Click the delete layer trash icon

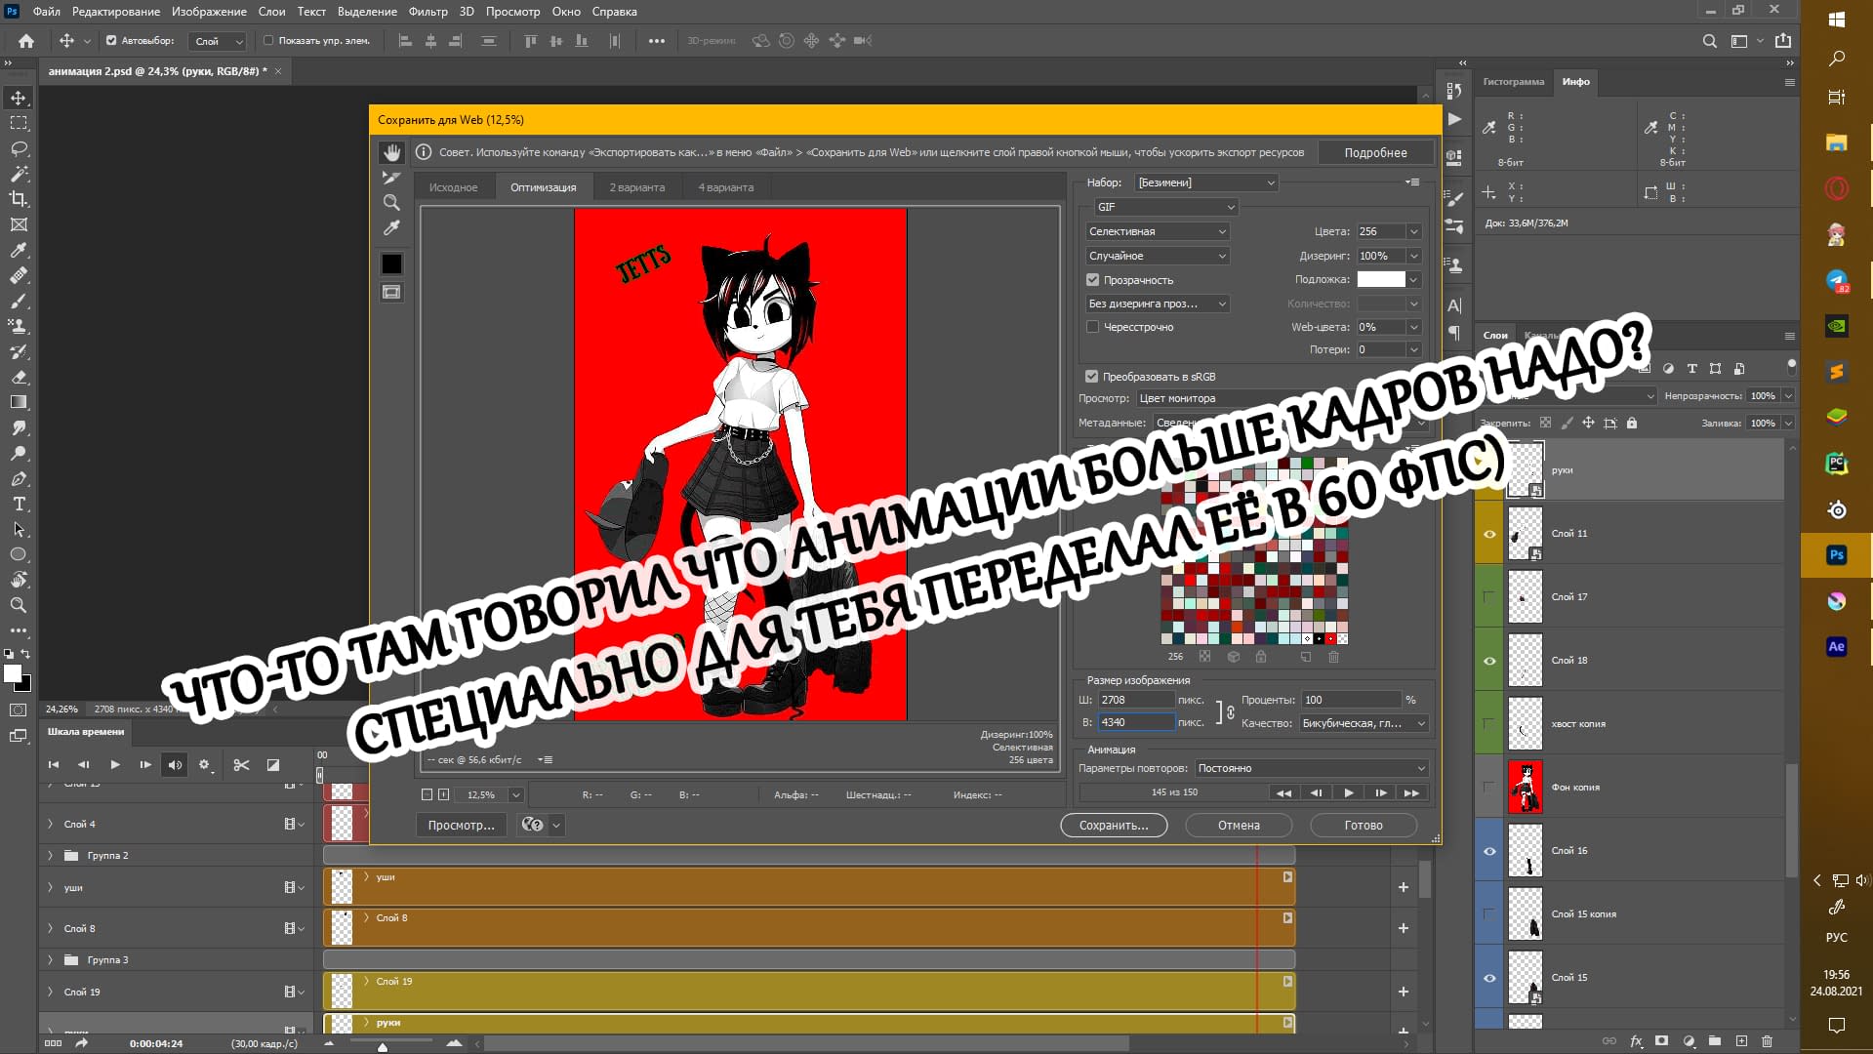[1767, 1041]
